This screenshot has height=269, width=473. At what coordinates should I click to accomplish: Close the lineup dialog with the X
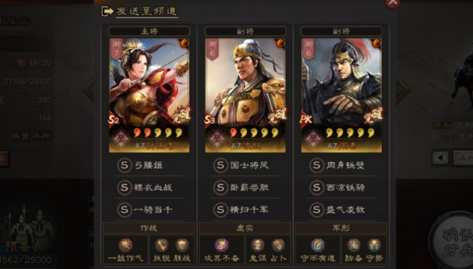(393, 3)
